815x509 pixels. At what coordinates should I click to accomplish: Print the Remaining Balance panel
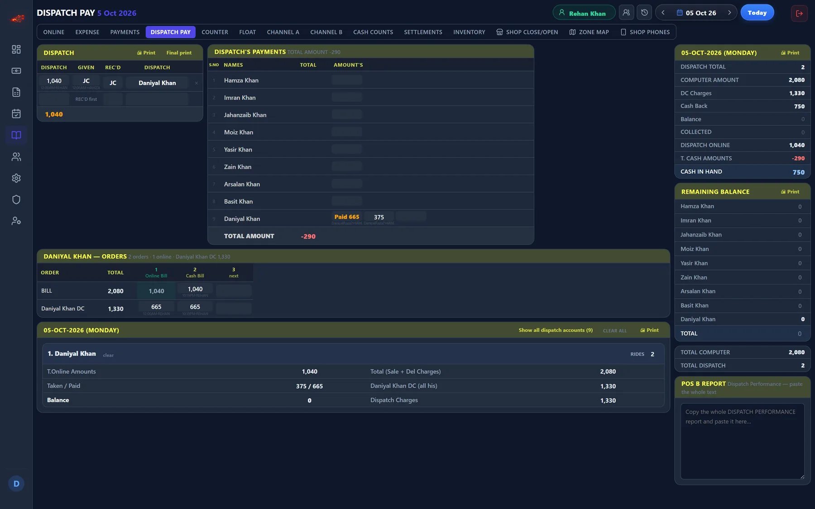coord(790,192)
